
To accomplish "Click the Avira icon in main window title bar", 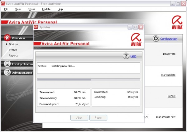I will click(3, 3).
